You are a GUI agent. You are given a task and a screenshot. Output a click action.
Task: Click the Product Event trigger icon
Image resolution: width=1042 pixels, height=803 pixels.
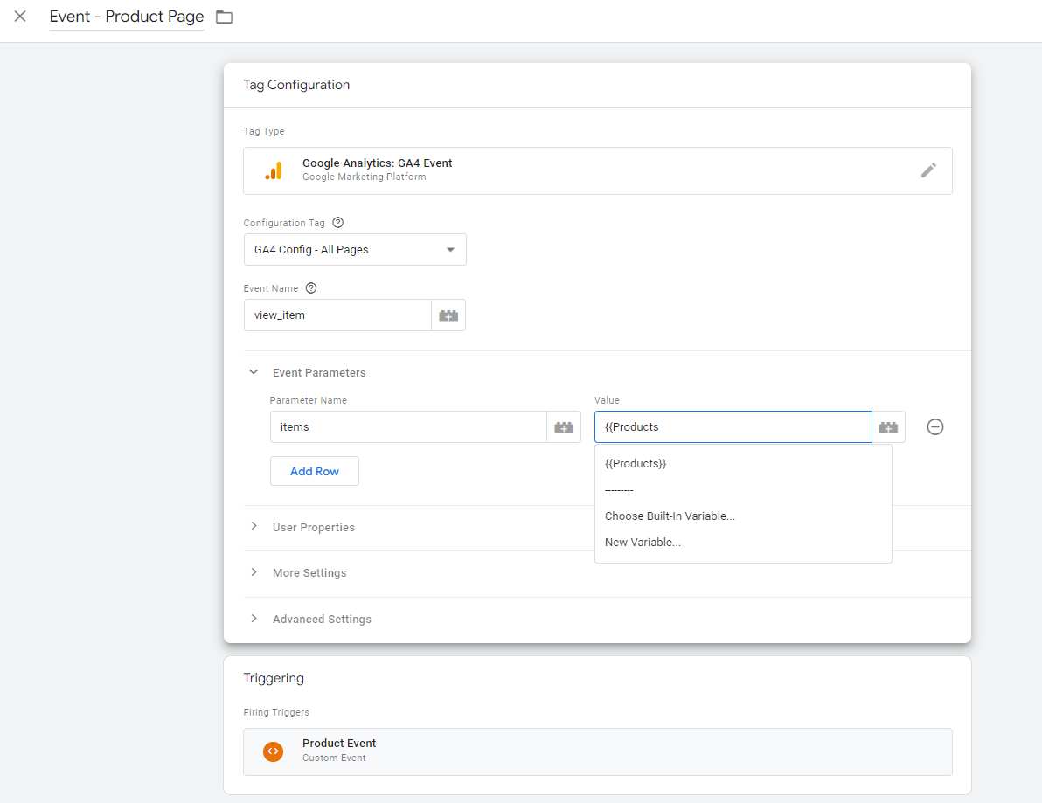click(x=273, y=751)
